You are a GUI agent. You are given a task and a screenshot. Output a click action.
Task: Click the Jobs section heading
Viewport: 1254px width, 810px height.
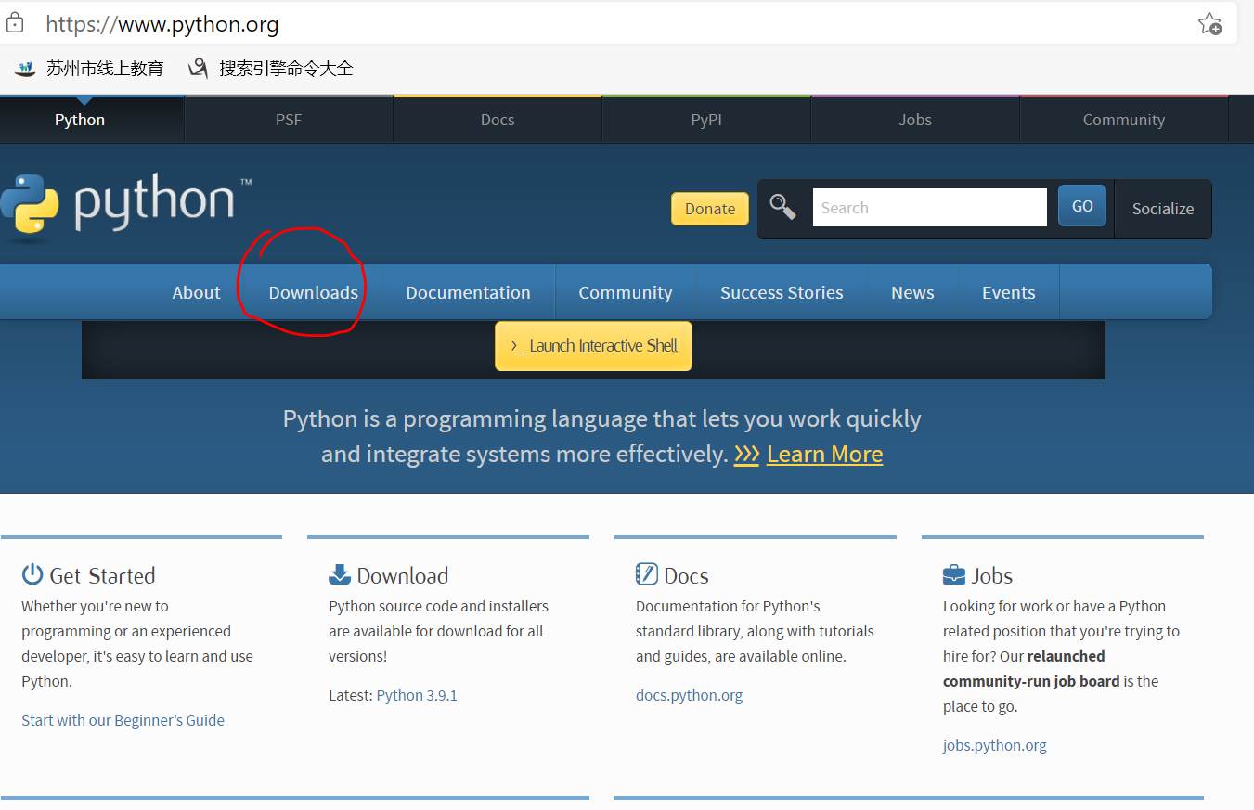coord(992,575)
